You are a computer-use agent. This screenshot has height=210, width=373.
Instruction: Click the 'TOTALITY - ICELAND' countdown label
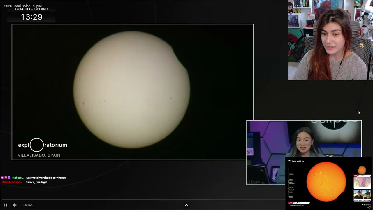31,9
